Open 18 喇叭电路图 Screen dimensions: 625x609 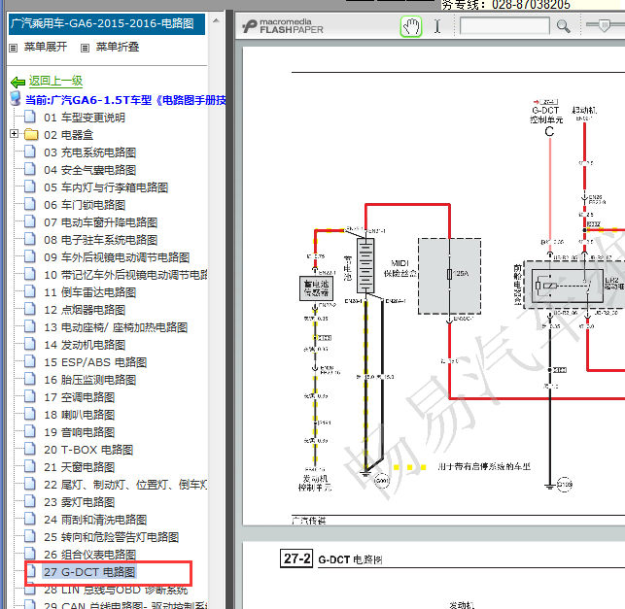pos(80,415)
